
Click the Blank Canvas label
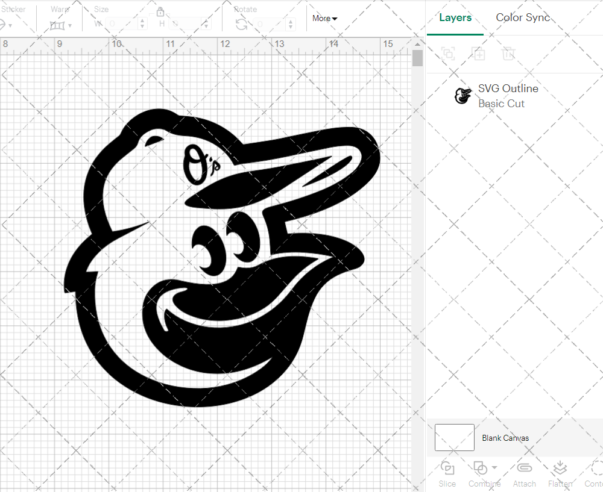pos(505,438)
